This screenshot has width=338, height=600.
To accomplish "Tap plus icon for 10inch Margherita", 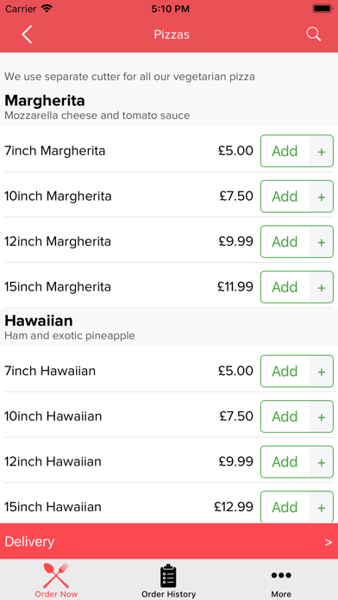I will [x=322, y=197].
